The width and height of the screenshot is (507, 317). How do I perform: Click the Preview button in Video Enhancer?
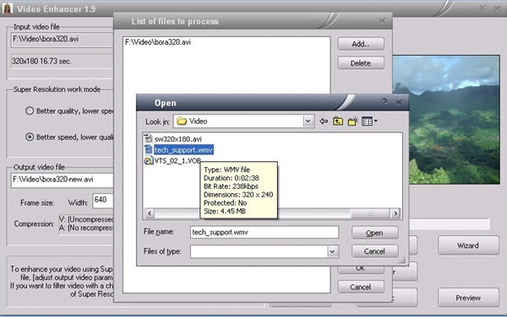(468, 298)
